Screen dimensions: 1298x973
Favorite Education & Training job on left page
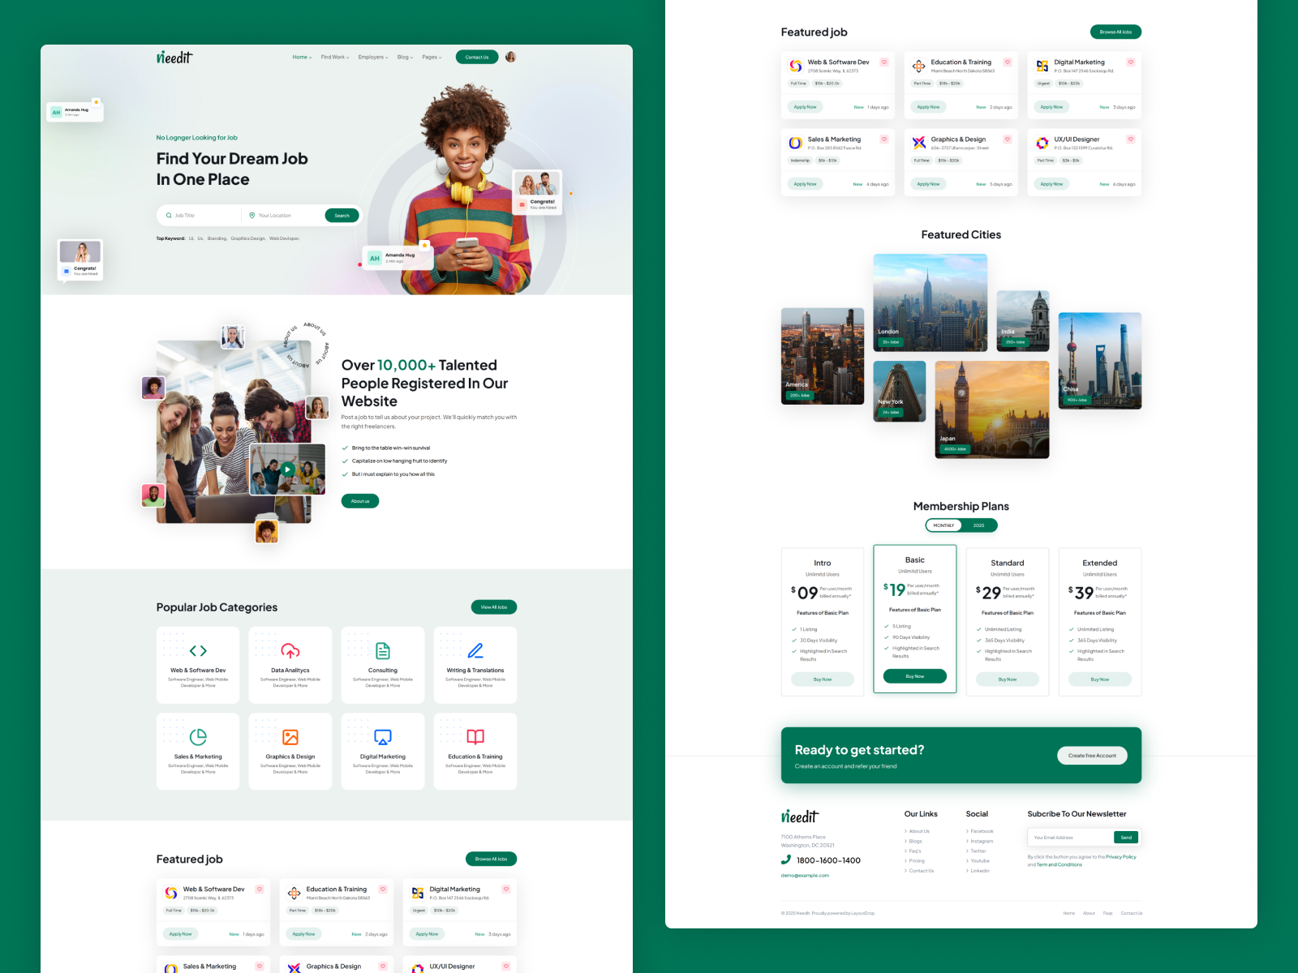click(x=383, y=889)
